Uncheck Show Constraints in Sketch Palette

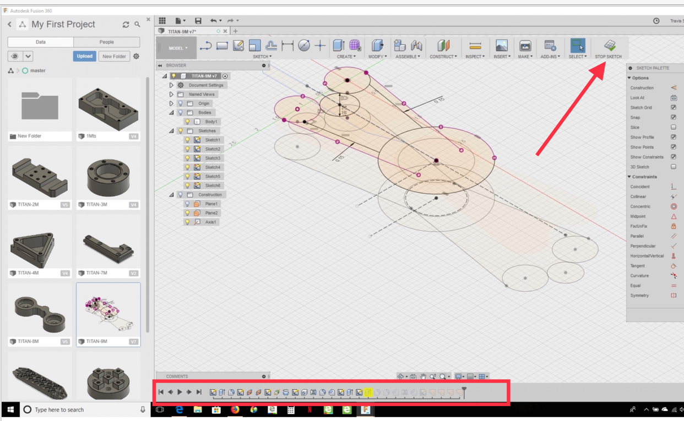(673, 157)
